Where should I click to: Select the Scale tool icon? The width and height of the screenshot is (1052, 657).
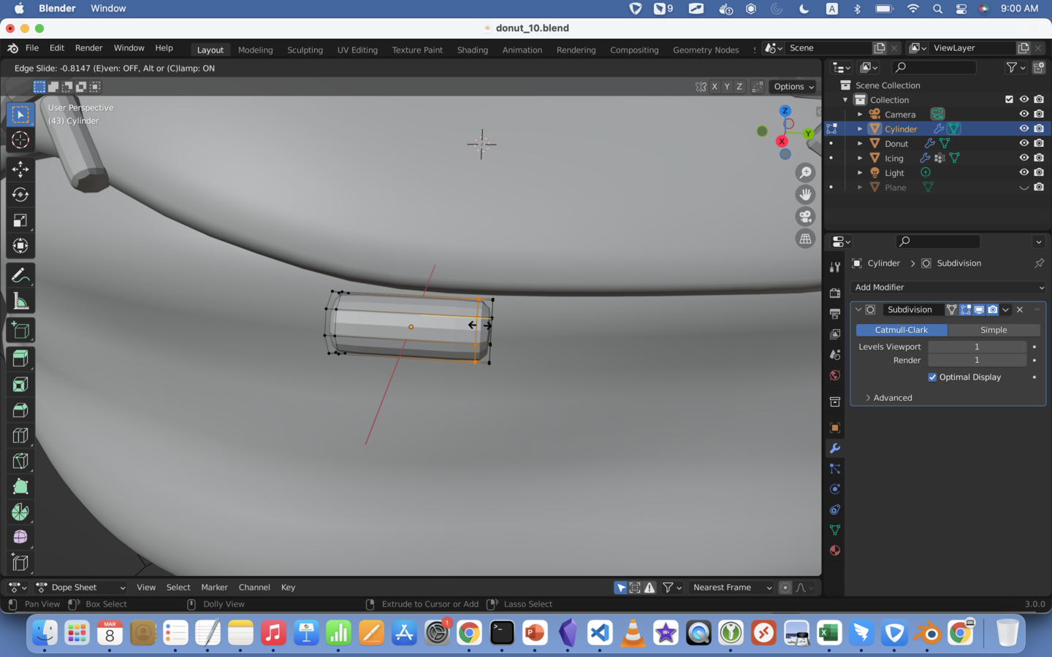[20, 220]
